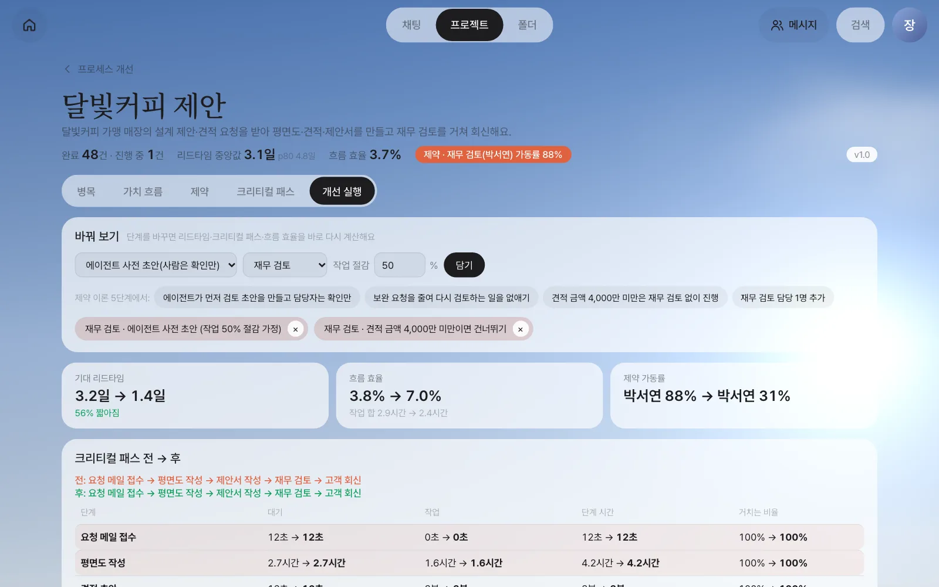Click the 흐름 효율 3.8% → 7.0% card
Image resolution: width=939 pixels, height=587 pixels.
(x=469, y=396)
